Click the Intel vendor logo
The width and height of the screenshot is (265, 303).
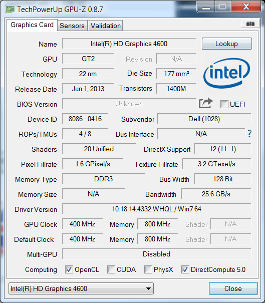(226, 73)
